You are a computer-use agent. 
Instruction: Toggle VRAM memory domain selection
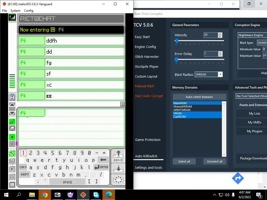tap(197, 113)
